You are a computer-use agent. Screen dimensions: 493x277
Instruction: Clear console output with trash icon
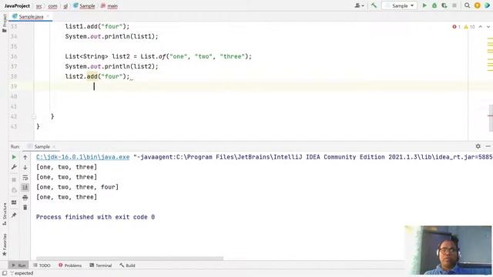pyautogui.click(x=25, y=208)
